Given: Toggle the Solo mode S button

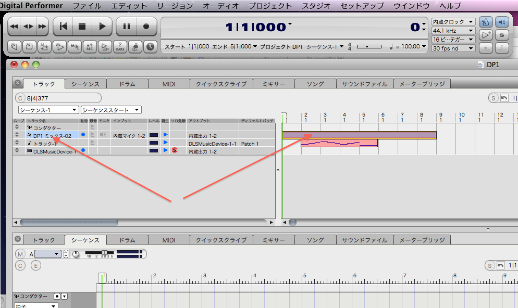Looking at the screenshot, I should [502, 35].
